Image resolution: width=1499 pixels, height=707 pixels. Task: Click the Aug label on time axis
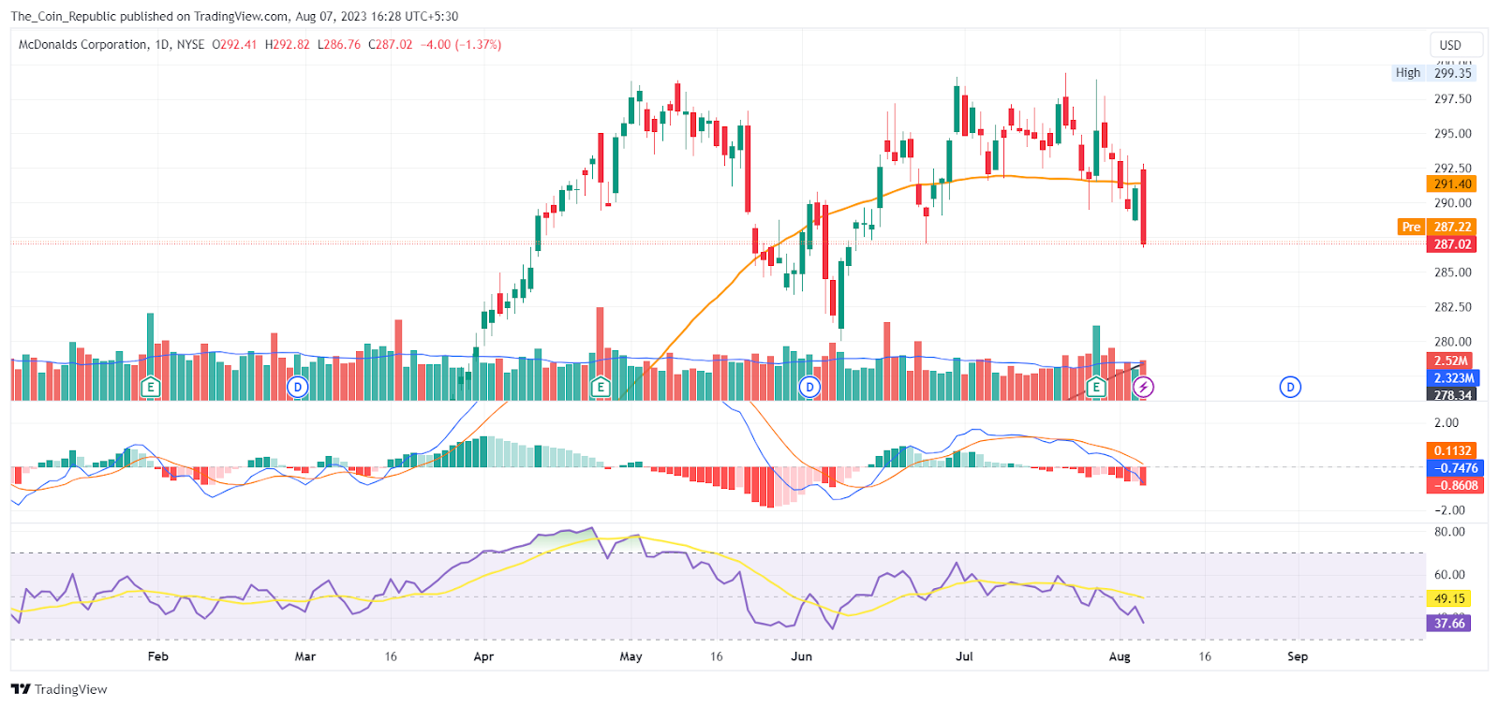click(1120, 656)
